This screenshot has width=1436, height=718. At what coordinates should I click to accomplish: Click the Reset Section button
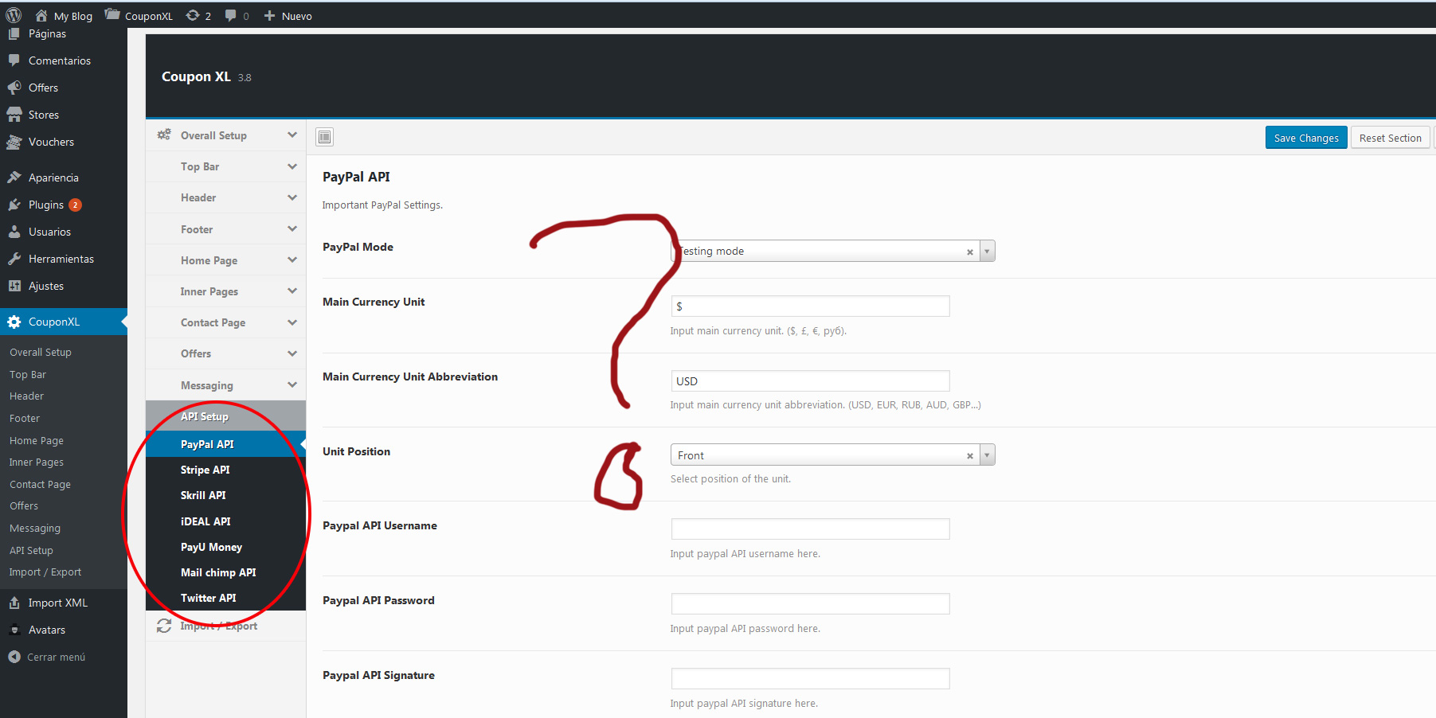click(1391, 138)
